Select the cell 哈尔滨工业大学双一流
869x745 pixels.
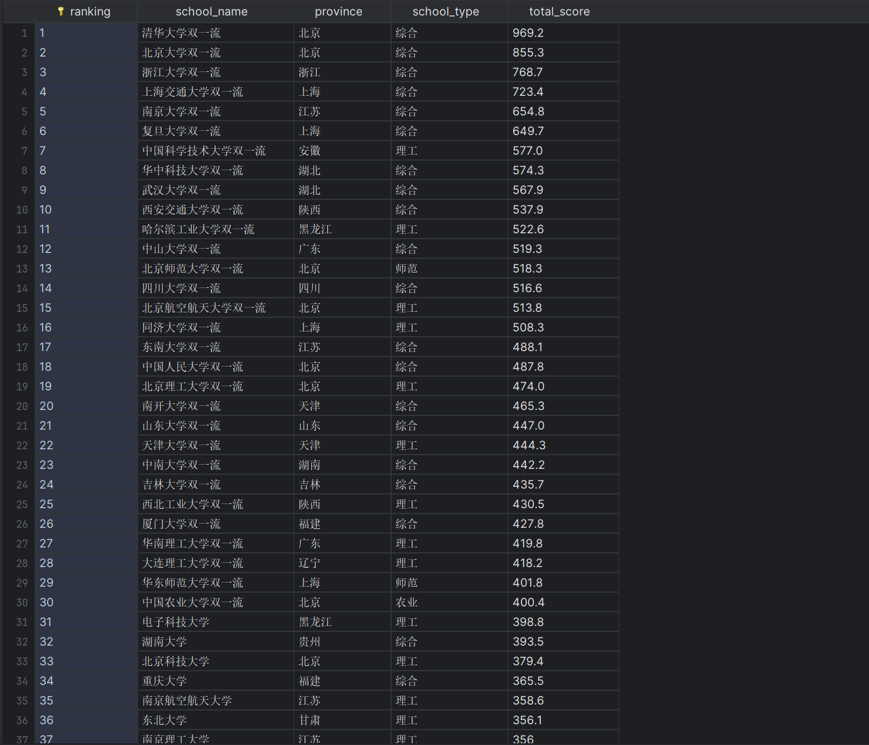click(x=215, y=229)
